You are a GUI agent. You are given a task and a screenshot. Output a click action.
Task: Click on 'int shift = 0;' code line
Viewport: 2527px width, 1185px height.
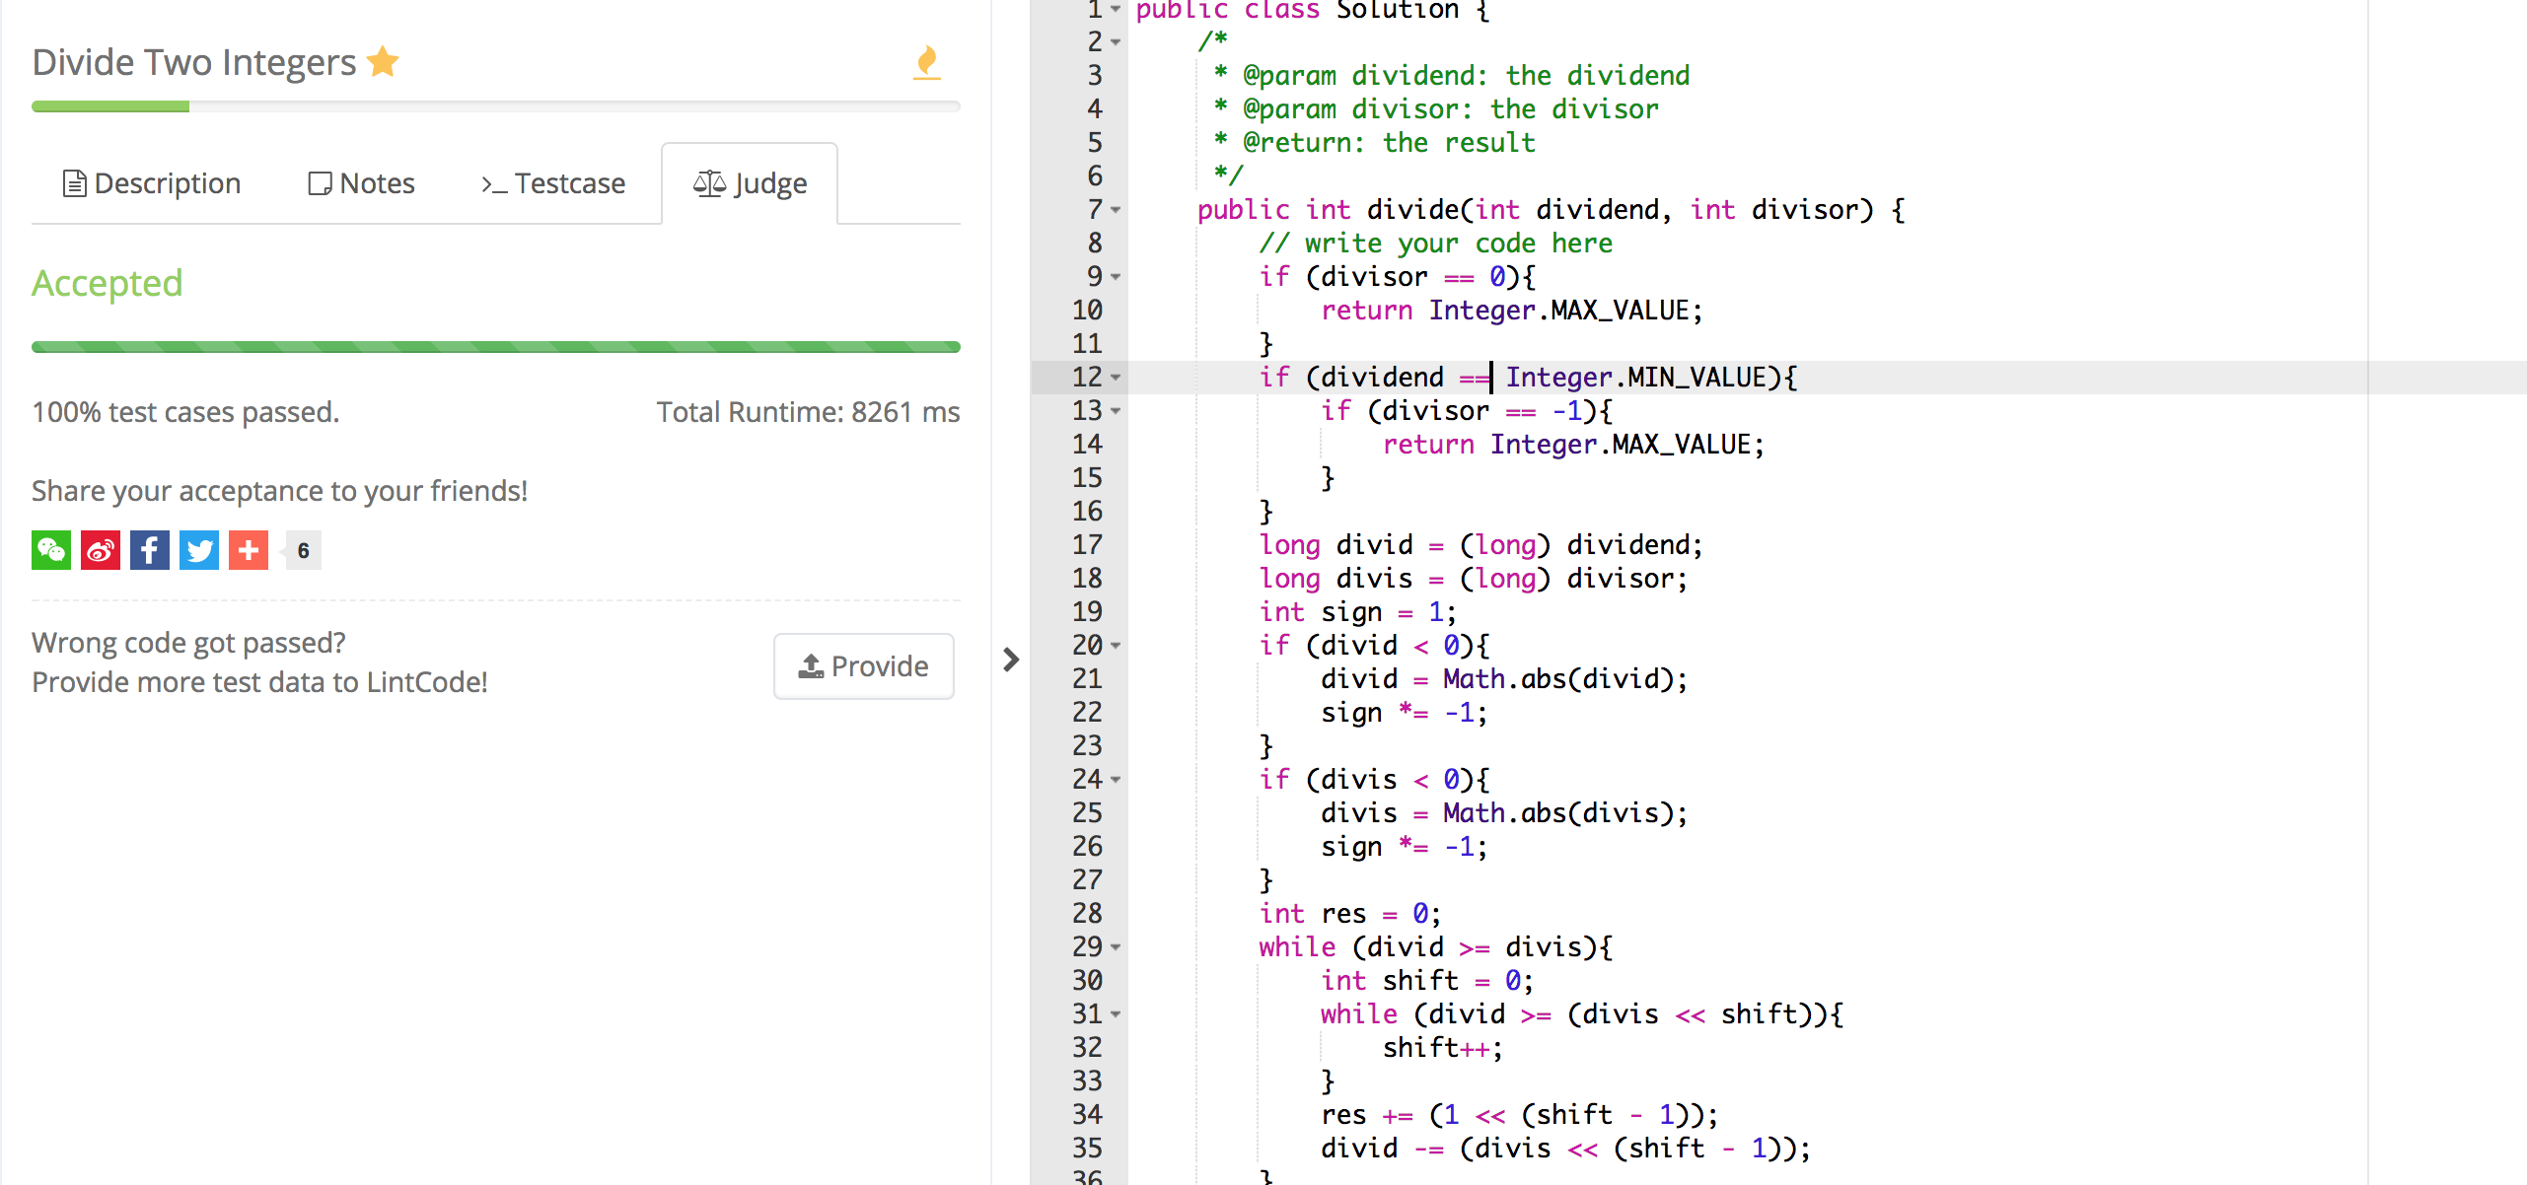click(1426, 981)
